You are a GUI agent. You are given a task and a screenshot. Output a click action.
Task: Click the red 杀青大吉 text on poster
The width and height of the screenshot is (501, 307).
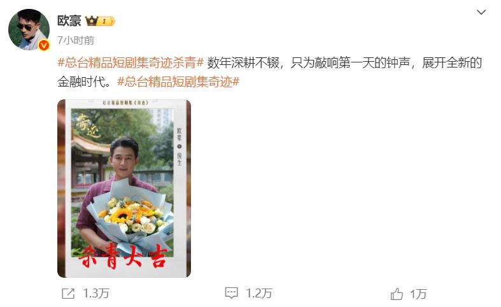(x=123, y=256)
